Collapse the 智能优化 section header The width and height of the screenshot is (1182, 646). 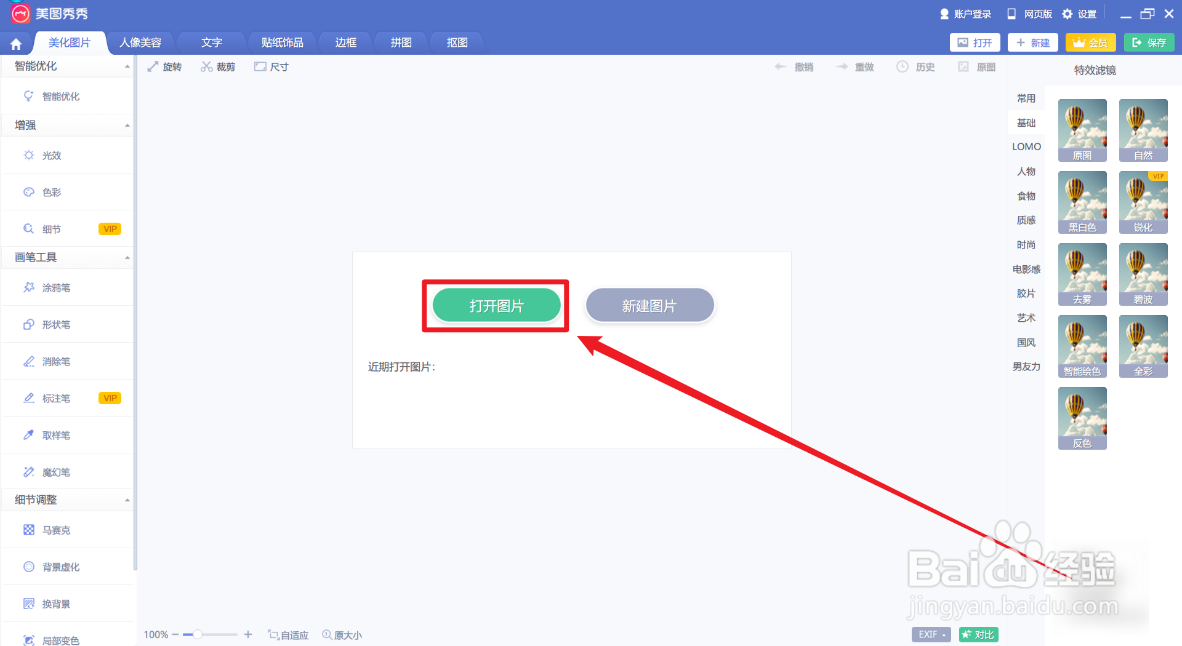coord(68,66)
